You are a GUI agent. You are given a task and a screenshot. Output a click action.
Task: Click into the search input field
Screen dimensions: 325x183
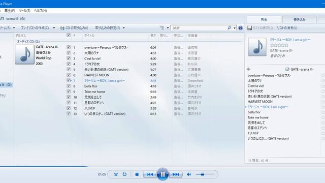coord(199,28)
